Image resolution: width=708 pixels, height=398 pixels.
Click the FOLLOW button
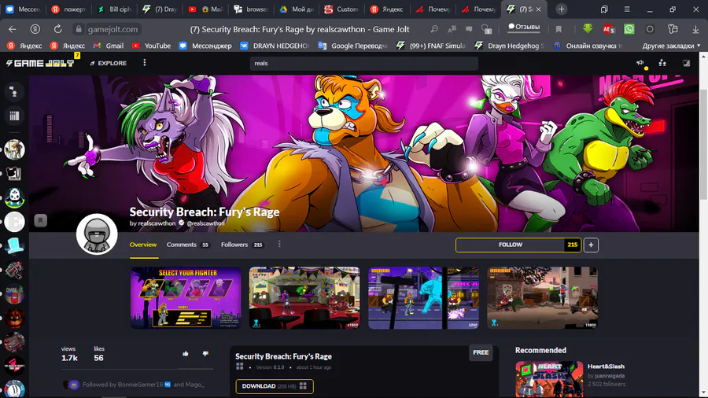[511, 245]
